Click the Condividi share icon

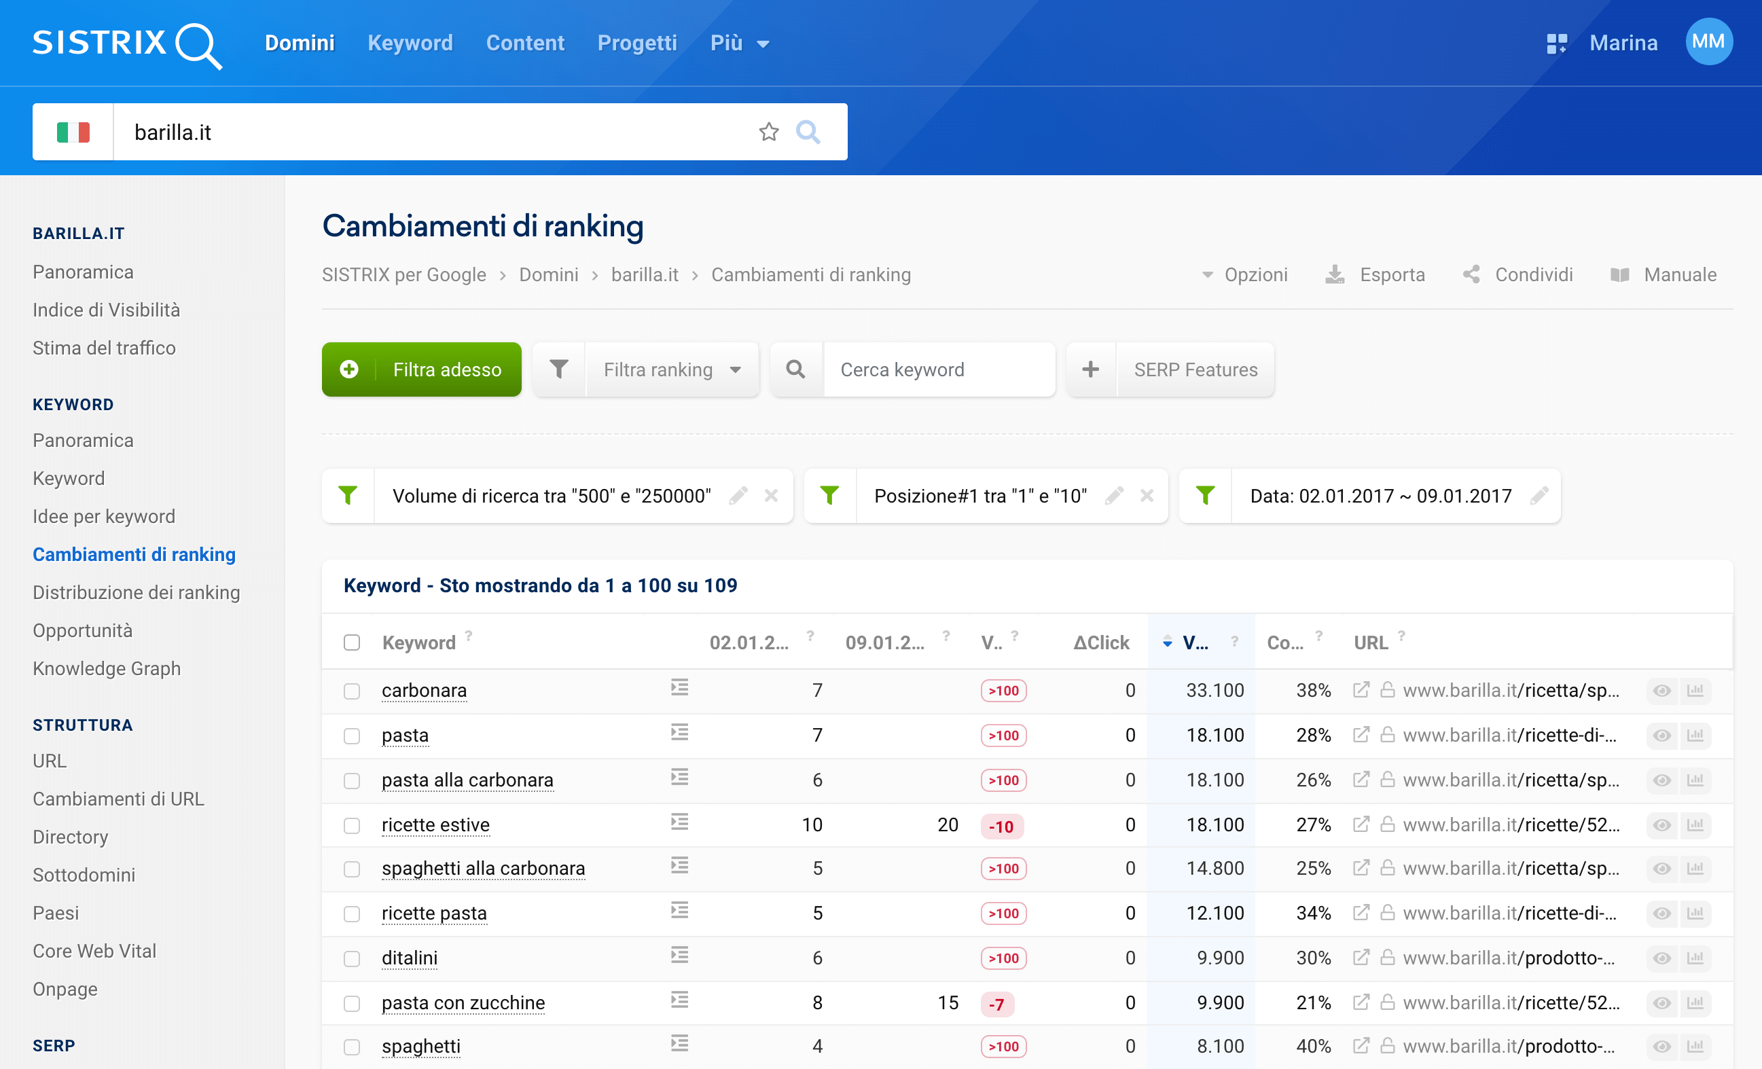[x=1472, y=274]
